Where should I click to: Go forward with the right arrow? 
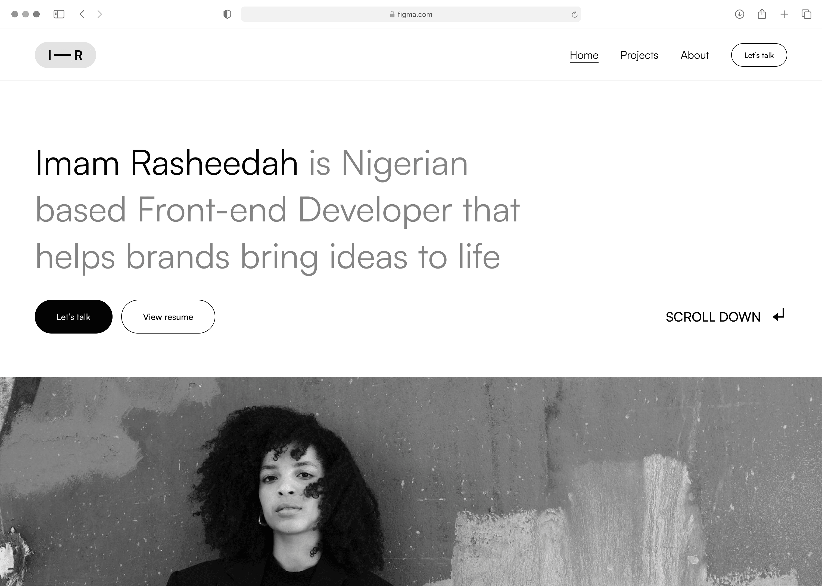pyautogui.click(x=99, y=14)
